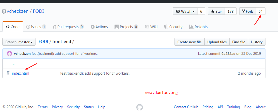The width and height of the screenshot is (278, 112).
Task: Click the '2 months ago' timestamp
Action: (249, 73)
